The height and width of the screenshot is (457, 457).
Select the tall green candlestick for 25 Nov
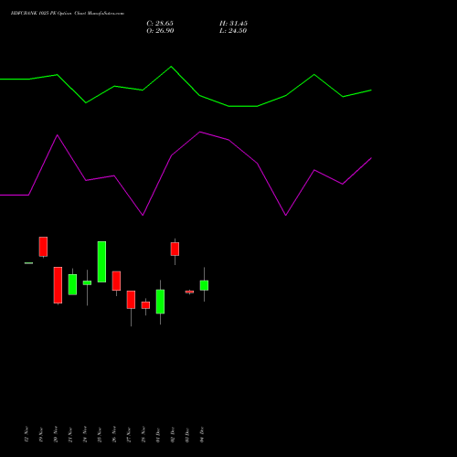101,261
